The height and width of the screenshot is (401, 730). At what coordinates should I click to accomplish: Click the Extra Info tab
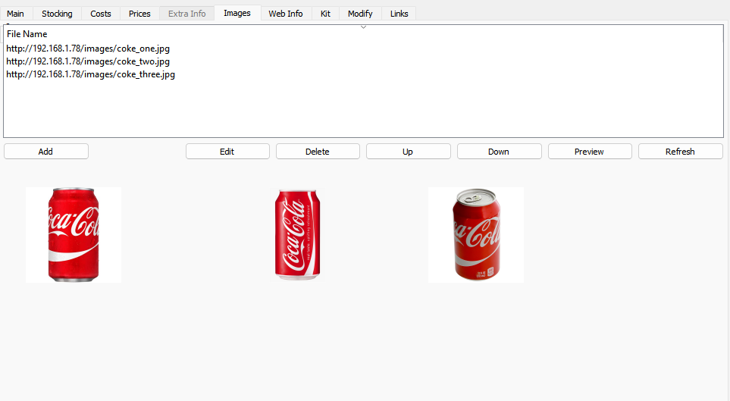(x=186, y=14)
